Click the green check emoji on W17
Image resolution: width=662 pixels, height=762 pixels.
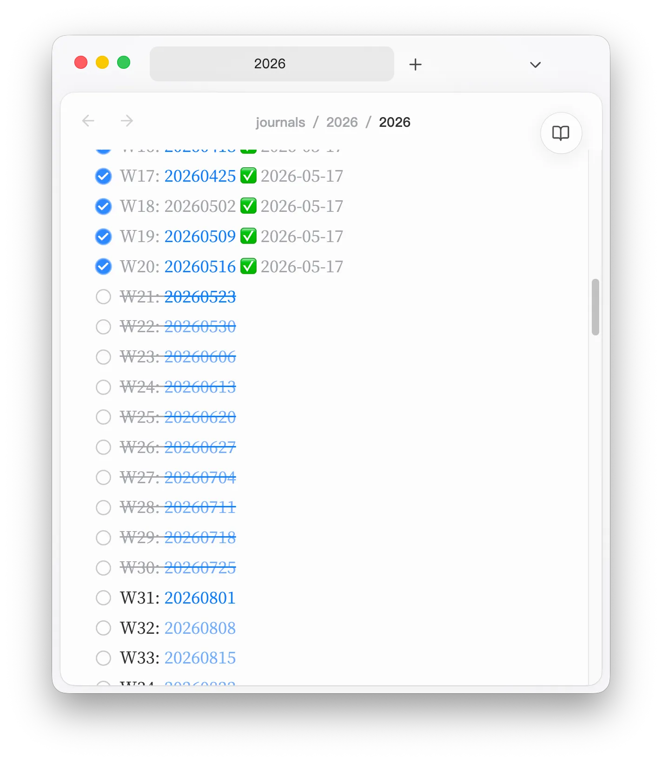click(248, 176)
